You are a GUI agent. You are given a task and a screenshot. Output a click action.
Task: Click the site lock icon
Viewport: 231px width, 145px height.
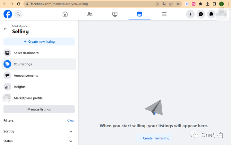[27, 4]
